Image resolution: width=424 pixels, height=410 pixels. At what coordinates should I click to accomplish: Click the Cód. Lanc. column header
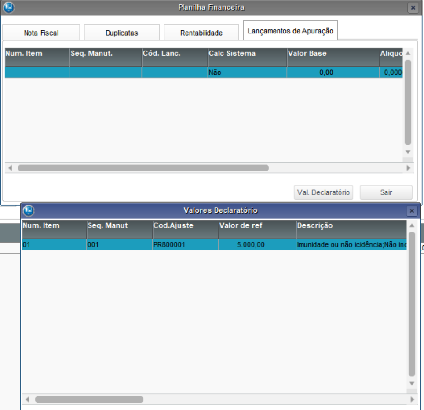pos(175,58)
